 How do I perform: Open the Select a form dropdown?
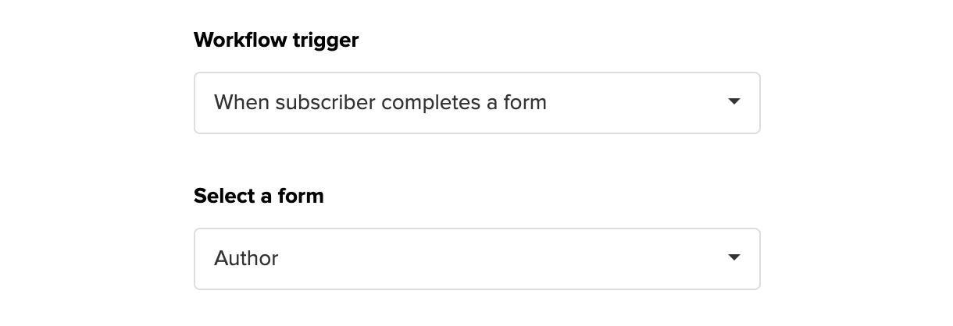(476, 259)
